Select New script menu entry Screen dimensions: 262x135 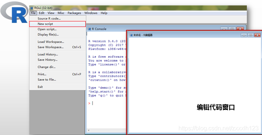pos(58,24)
